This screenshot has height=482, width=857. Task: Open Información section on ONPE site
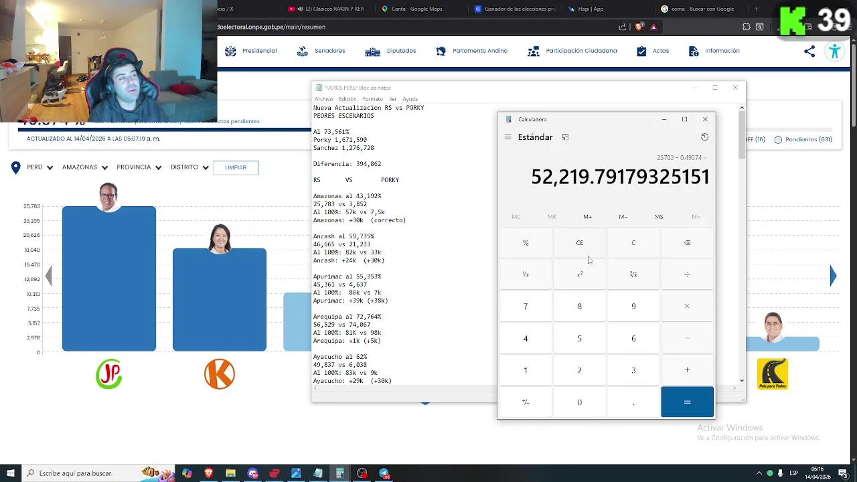pos(714,51)
